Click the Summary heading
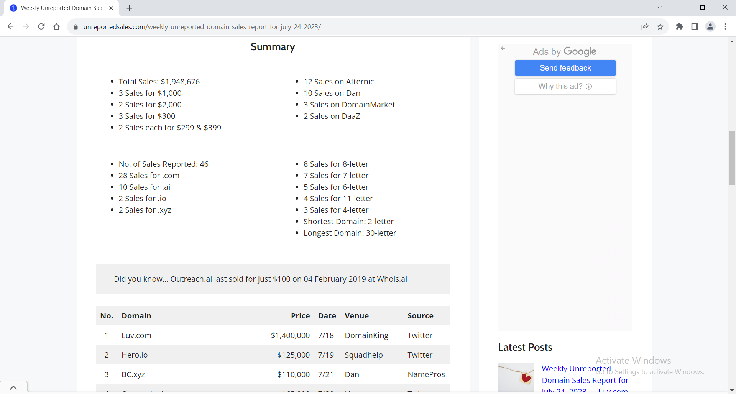This screenshot has width=736, height=394. [x=273, y=47]
